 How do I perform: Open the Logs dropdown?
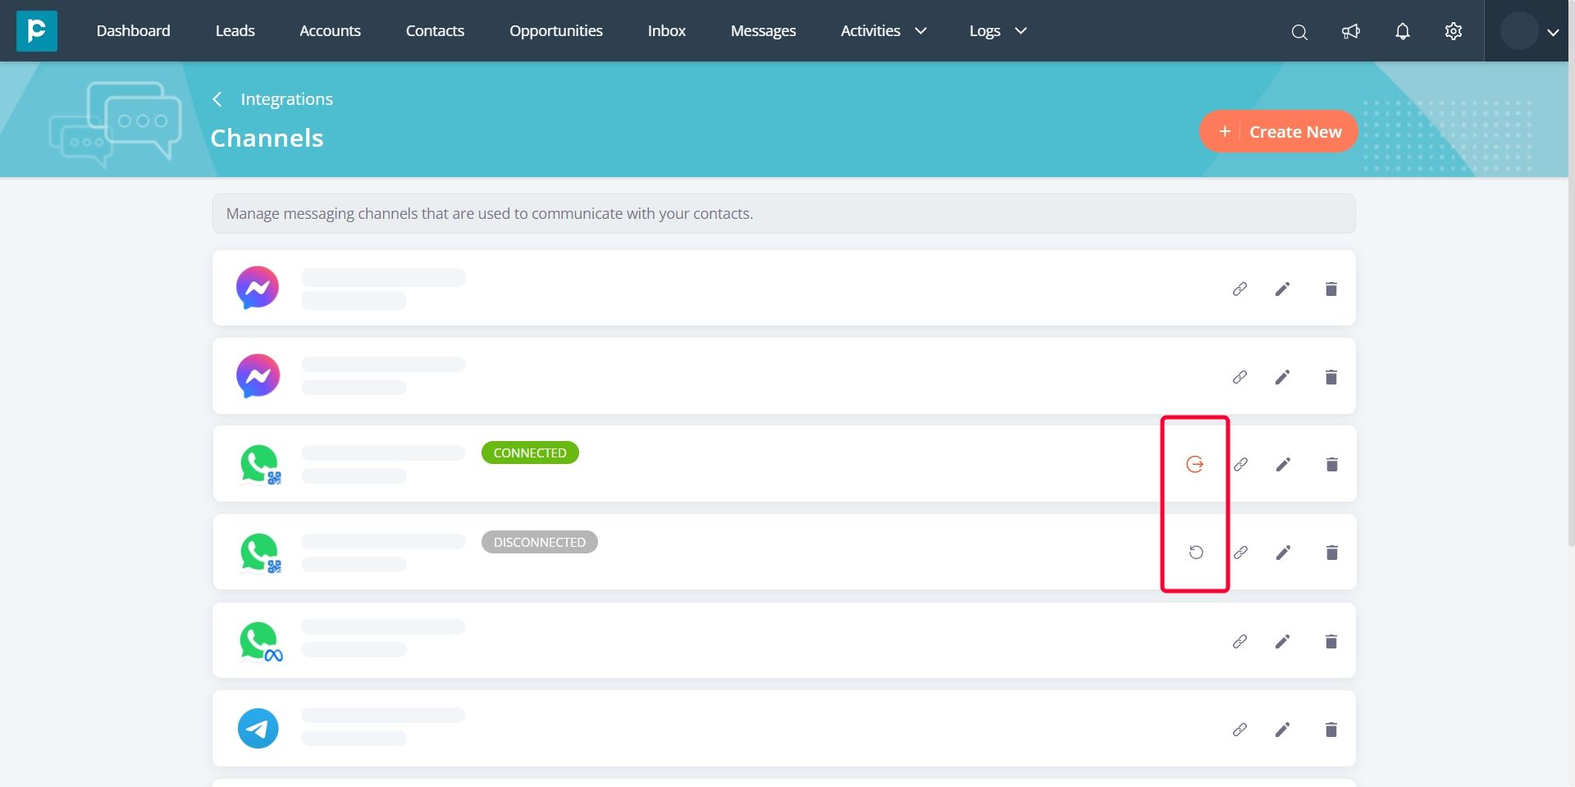point(997,31)
